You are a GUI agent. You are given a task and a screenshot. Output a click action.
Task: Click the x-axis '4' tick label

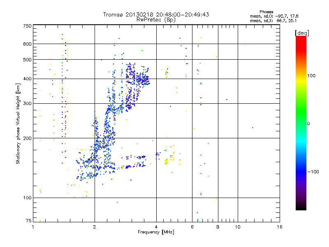(x=156, y=227)
